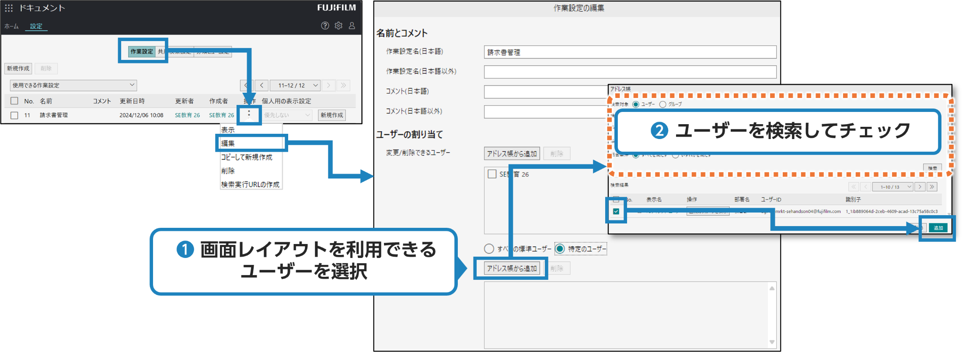Image resolution: width=962 pixels, height=352 pixels.
Task: Go to previous page in work settings list
Action: click(261, 85)
